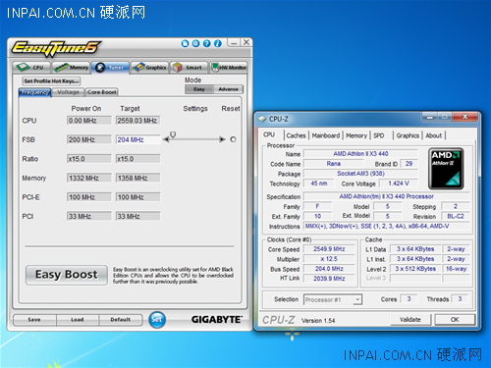This screenshot has height=368, width=491.
Task: Click the CPU-Z maximize button
Action: tap(445, 117)
